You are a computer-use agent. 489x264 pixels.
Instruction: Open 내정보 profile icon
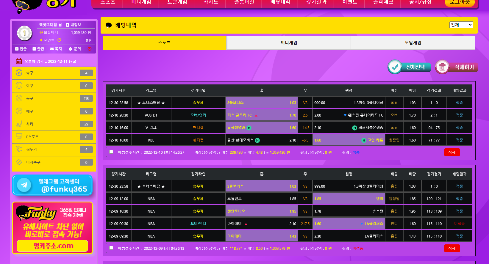coord(68,25)
